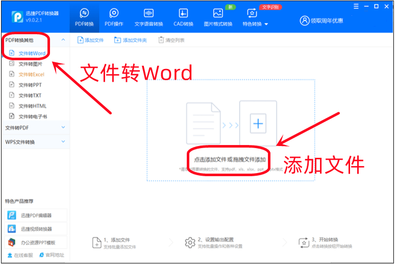Image resolution: width=397 pixels, height=264 pixels.
Task: Open the PDF转换 tab icon
Action: (x=84, y=14)
